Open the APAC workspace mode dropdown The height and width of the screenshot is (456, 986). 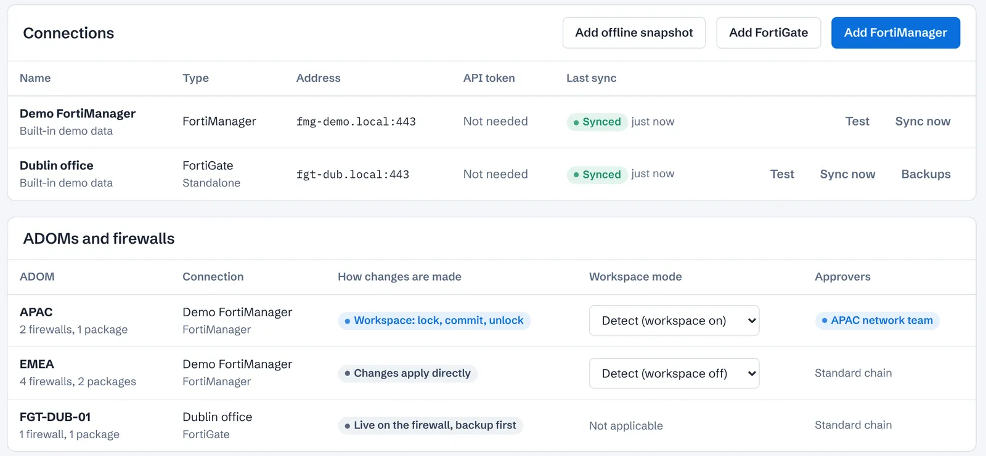[674, 321]
